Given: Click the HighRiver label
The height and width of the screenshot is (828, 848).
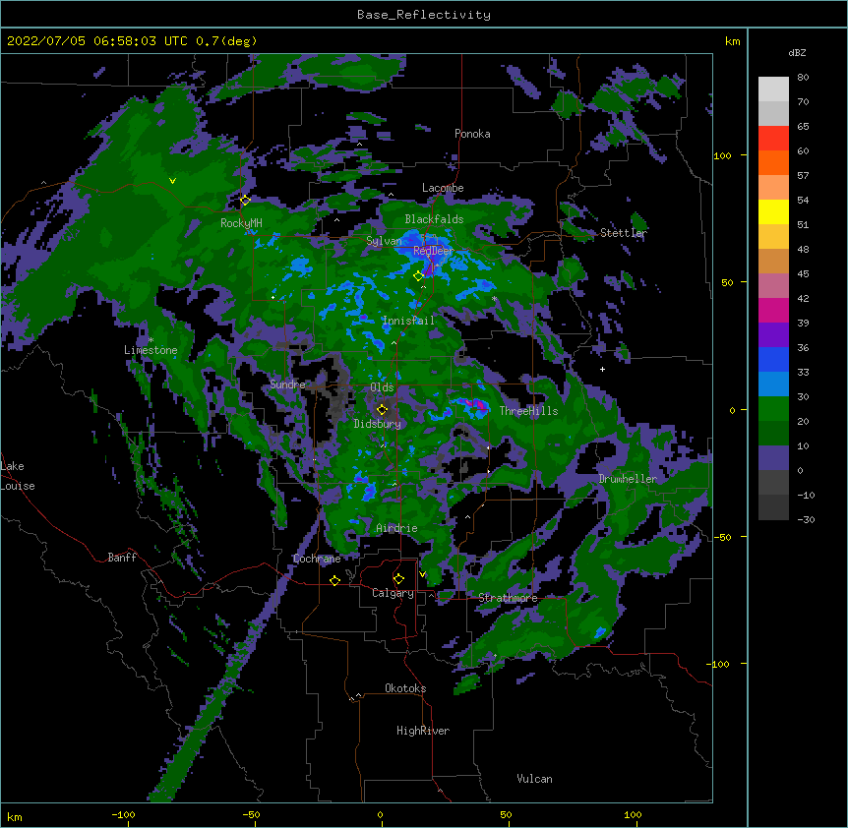Looking at the screenshot, I should 423,731.
